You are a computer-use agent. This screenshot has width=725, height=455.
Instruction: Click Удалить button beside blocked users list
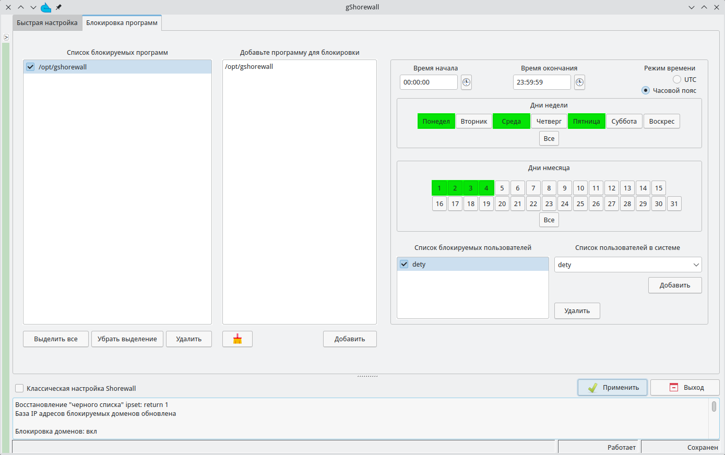[x=577, y=311]
